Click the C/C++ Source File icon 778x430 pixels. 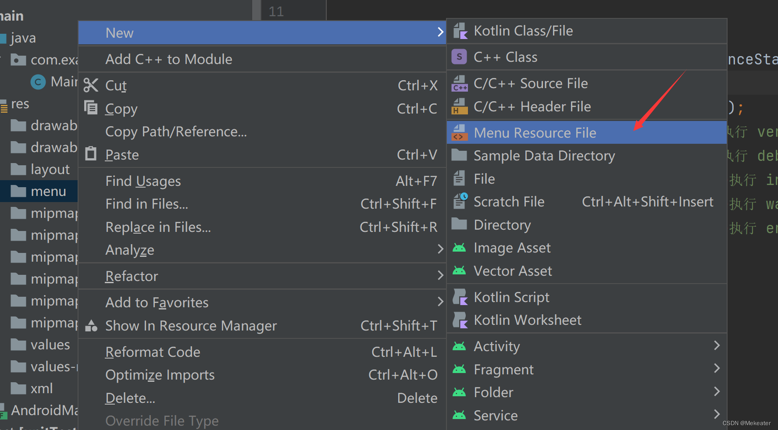pos(460,83)
